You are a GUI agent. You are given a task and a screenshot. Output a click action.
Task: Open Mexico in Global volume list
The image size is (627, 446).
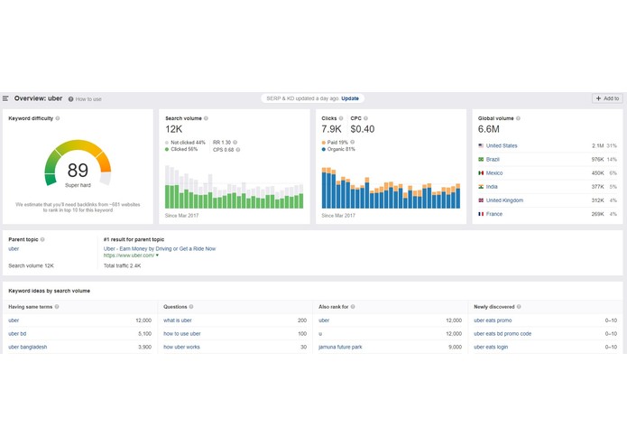(x=494, y=173)
